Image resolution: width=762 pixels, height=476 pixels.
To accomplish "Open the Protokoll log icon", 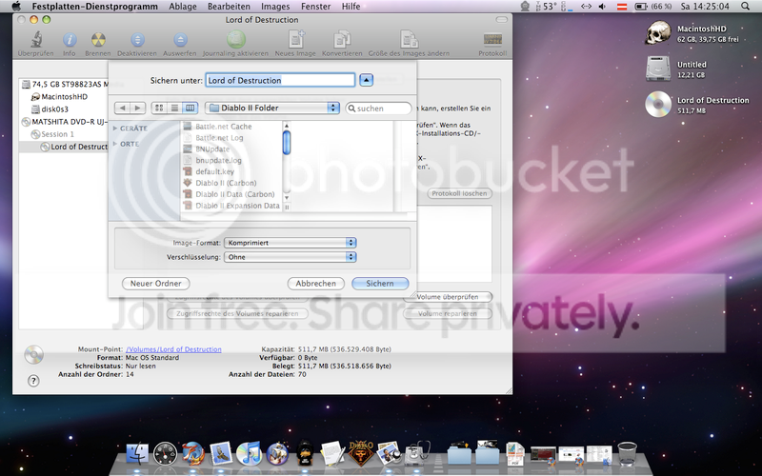I will (x=492, y=39).
